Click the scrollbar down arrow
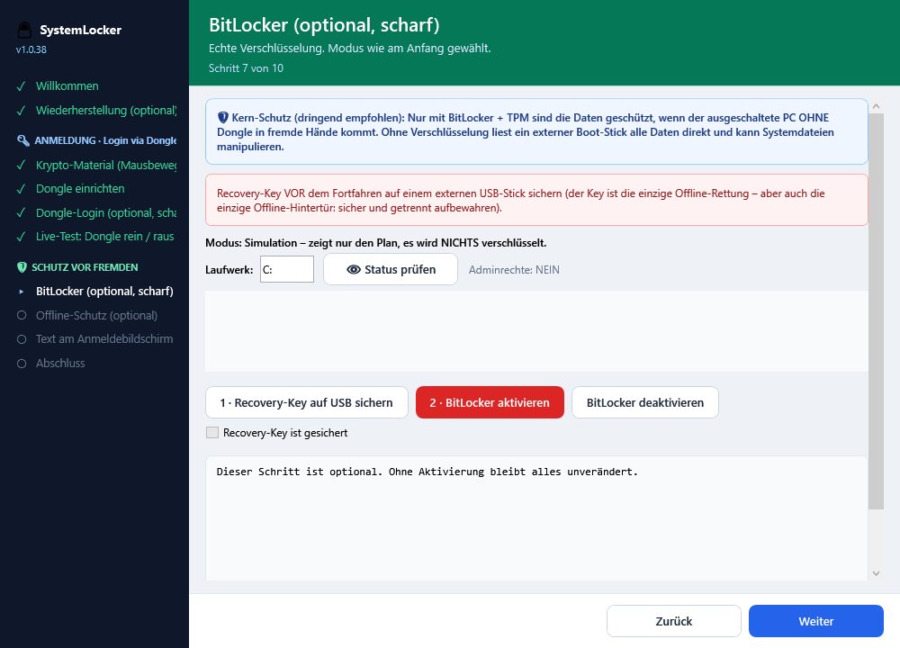900x648 pixels. (x=876, y=572)
